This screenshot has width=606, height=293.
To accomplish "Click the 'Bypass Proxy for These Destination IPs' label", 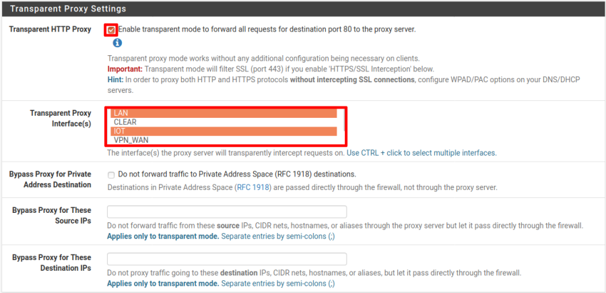I will point(52,262).
